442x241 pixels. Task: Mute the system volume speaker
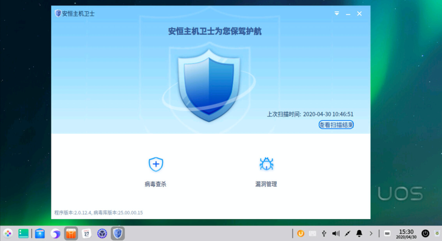(336, 233)
